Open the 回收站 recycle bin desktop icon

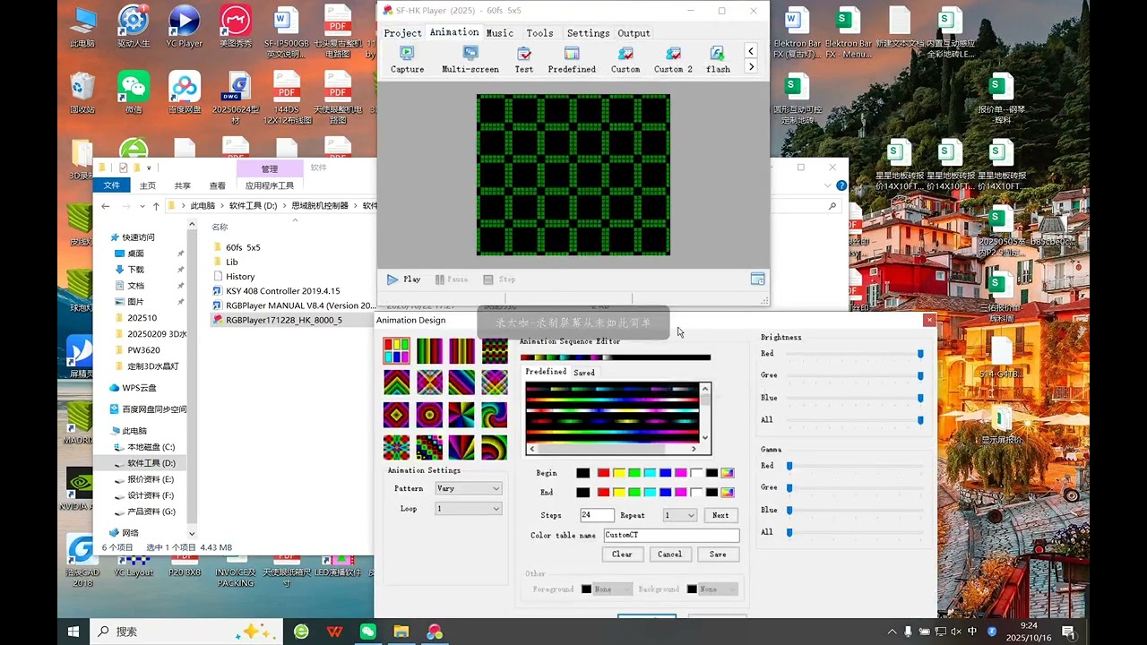pos(82,92)
